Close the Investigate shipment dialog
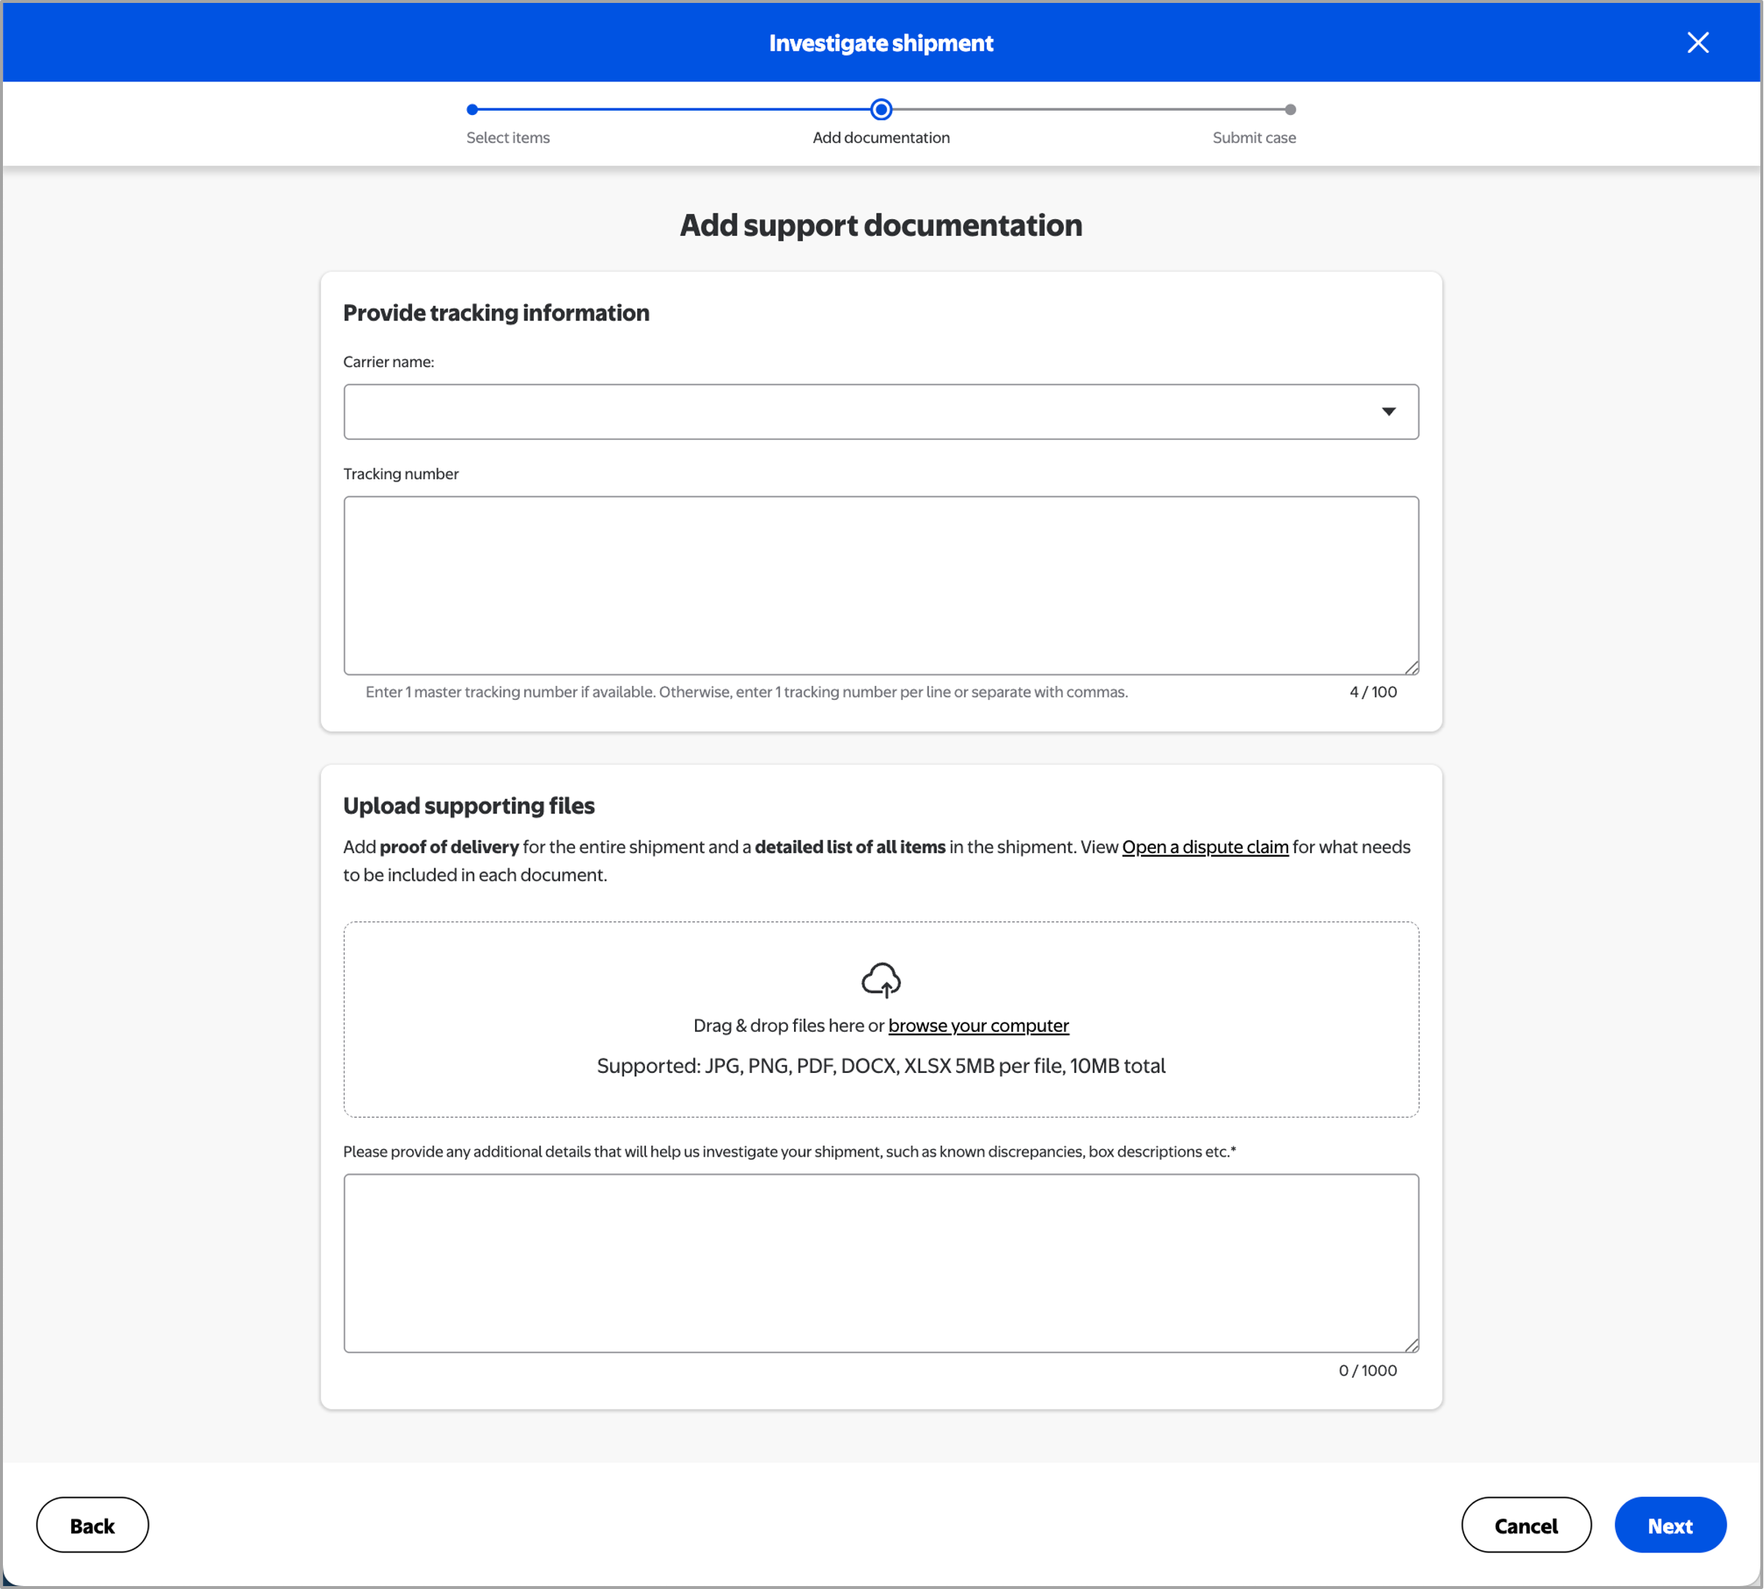Image resolution: width=1764 pixels, height=1589 pixels. [1697, 43]
